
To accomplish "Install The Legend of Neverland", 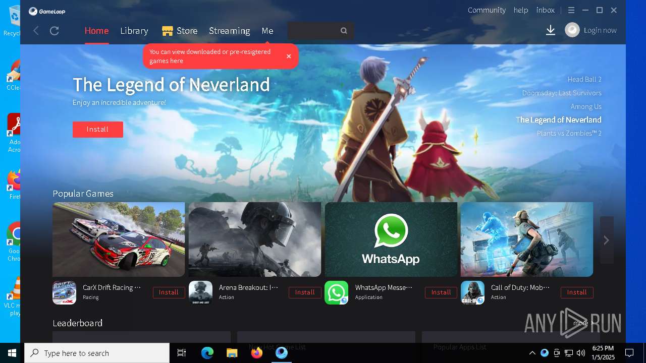I will [x=97, y=130].
